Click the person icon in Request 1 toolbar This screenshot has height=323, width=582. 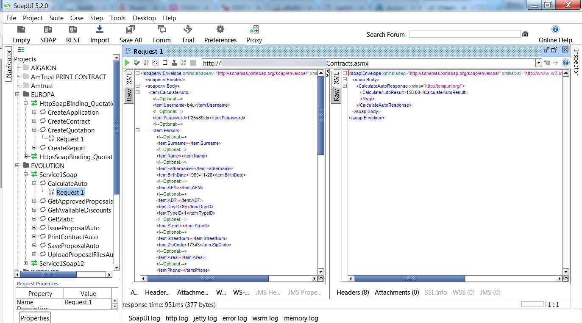[174, 63]
